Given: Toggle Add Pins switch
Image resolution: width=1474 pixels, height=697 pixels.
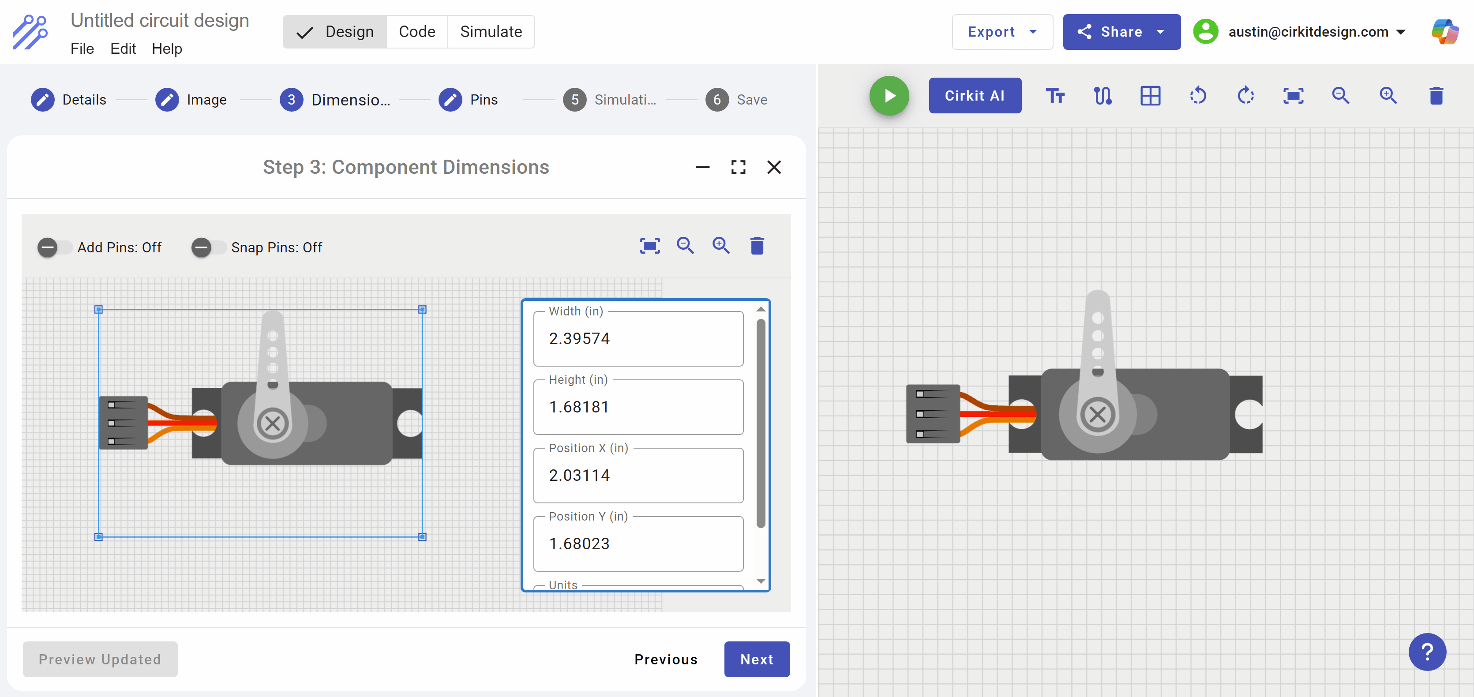Looking at the screenshot, I should (54, 247).
